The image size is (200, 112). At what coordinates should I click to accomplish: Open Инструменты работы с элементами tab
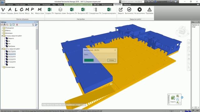click(78, 5)
